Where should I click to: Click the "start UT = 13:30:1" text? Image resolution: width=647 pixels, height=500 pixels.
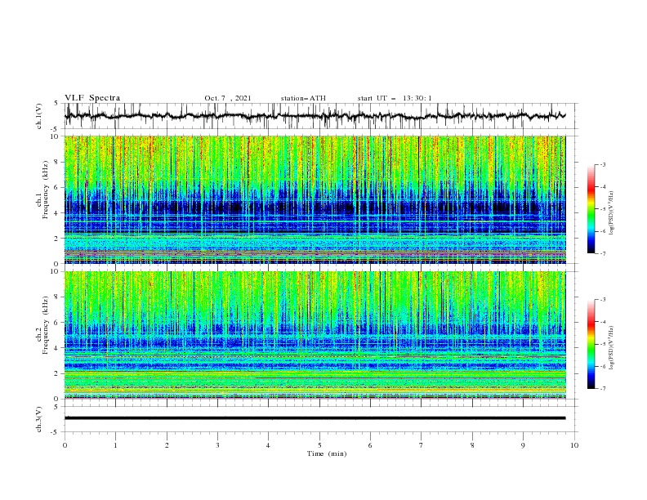(x=395, y=98)
